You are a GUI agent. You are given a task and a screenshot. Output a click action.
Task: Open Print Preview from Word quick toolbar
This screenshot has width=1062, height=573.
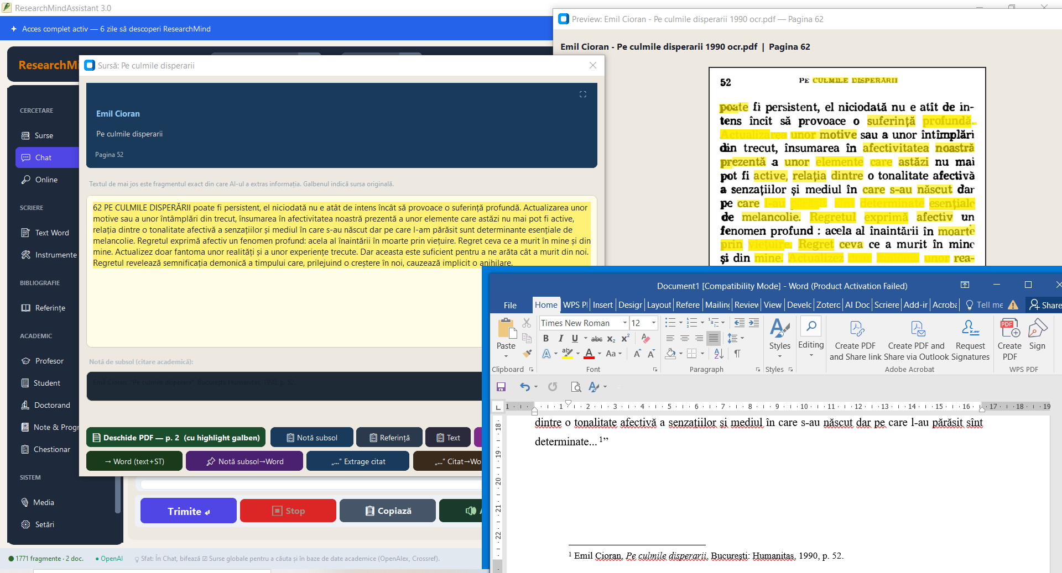click(x=576, y=387)
